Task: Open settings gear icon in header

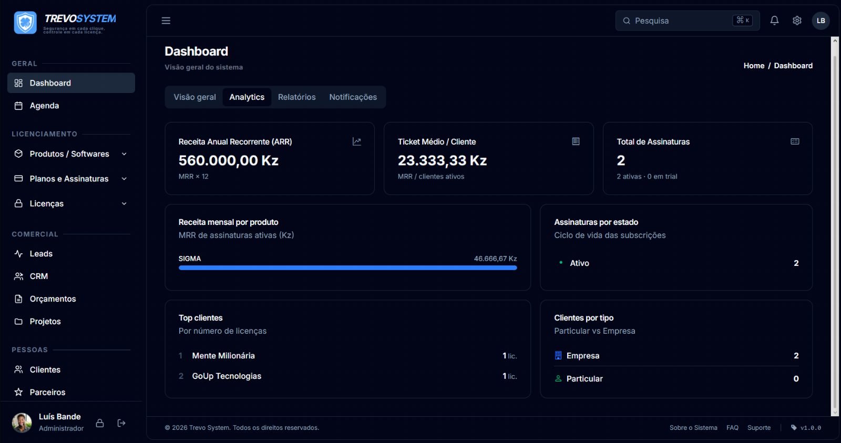Action: pyautogui.click(x=797, y=20)
